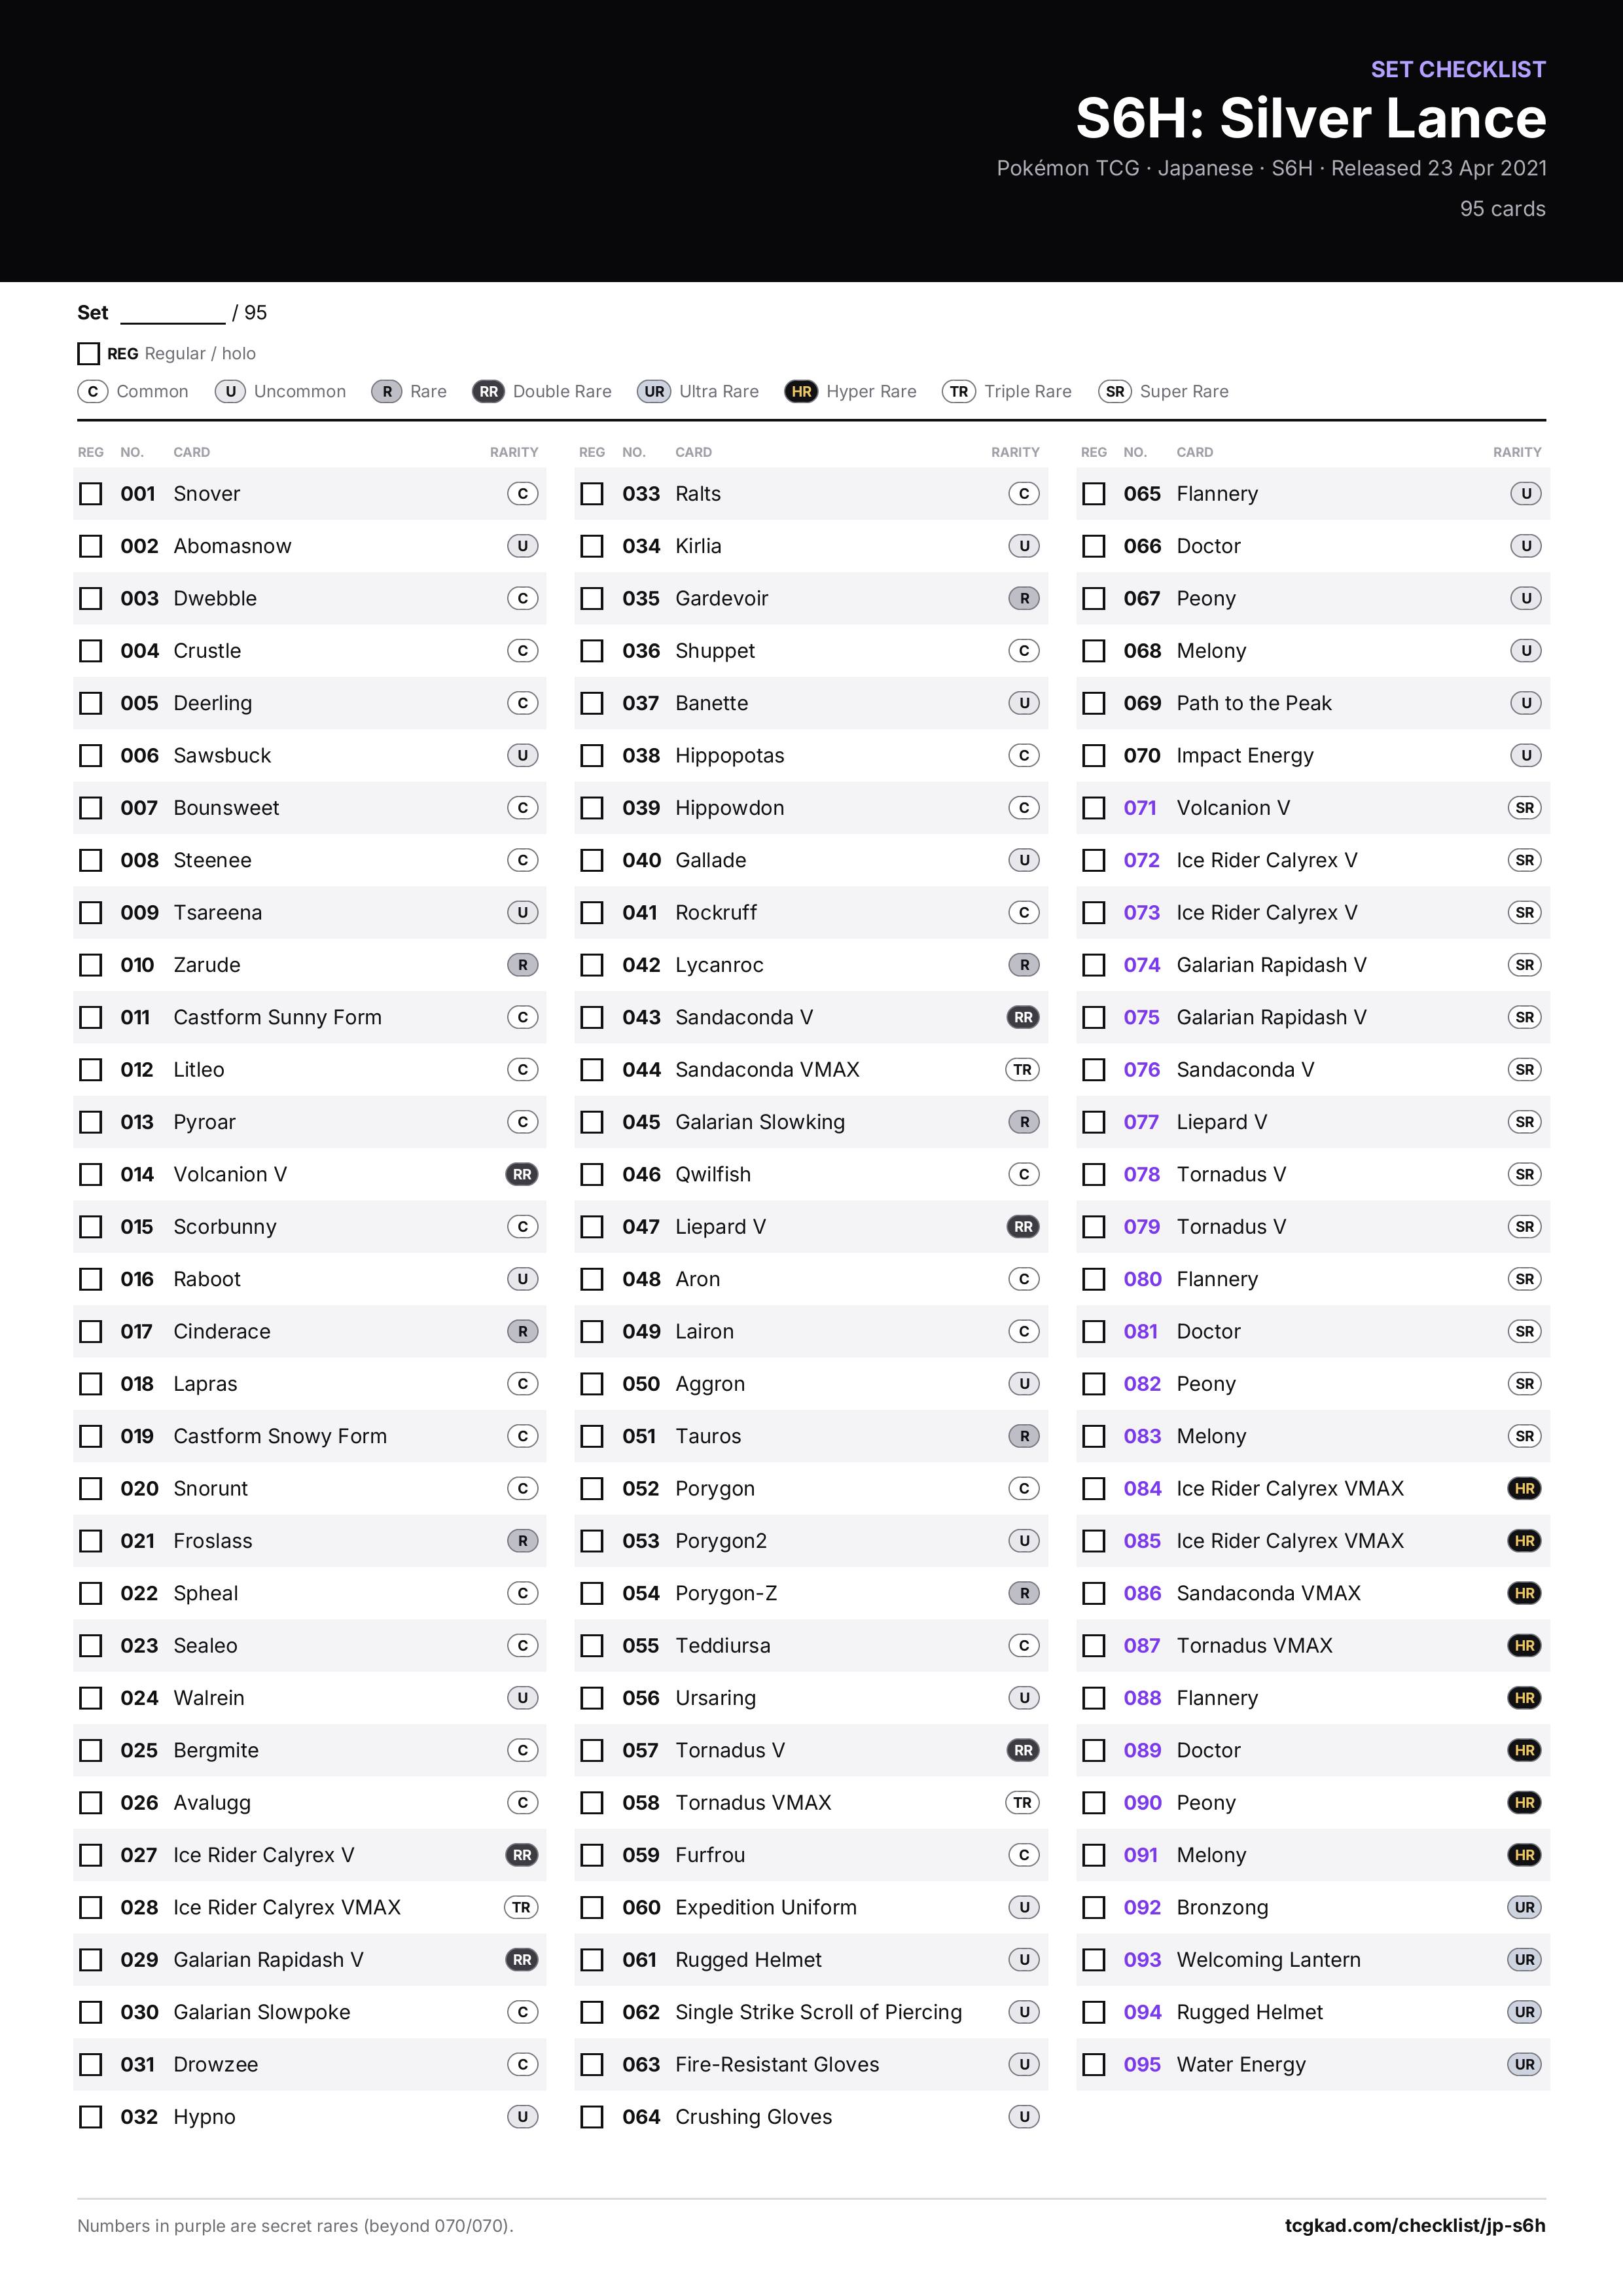This screenshot has height=2296, width=1623.
Task: Click the Super Rare SR legend badge
Action: click(x=1115, y=391)
